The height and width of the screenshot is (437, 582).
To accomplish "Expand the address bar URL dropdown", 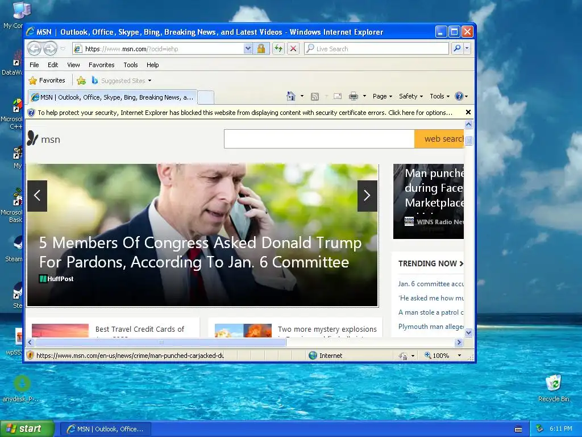I will (x=248, y=48).
